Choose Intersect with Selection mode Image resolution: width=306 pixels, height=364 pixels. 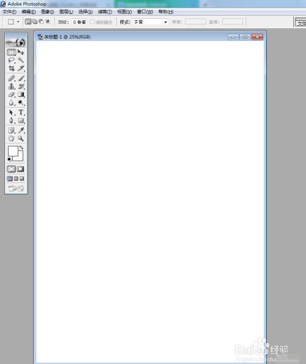[48, 21]
